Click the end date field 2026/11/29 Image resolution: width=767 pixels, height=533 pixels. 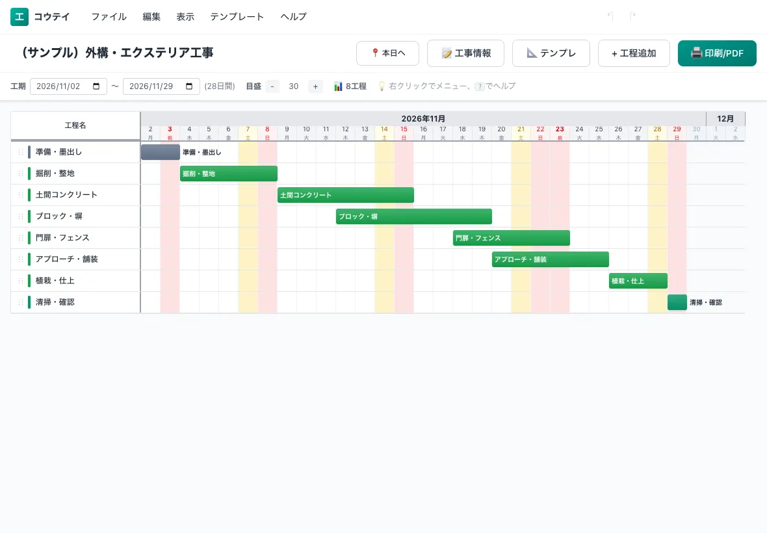tap(161, 86)
